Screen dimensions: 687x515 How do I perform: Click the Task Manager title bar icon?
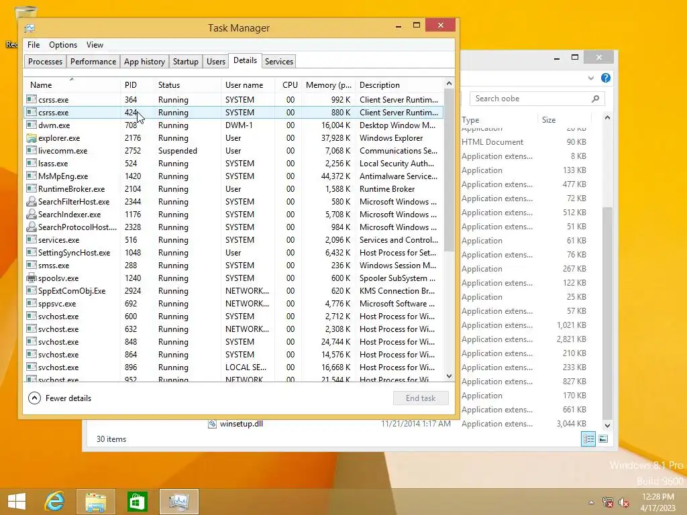tap(30, 28)
